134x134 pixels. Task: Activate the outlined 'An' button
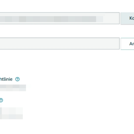click(x=127, y=44)
